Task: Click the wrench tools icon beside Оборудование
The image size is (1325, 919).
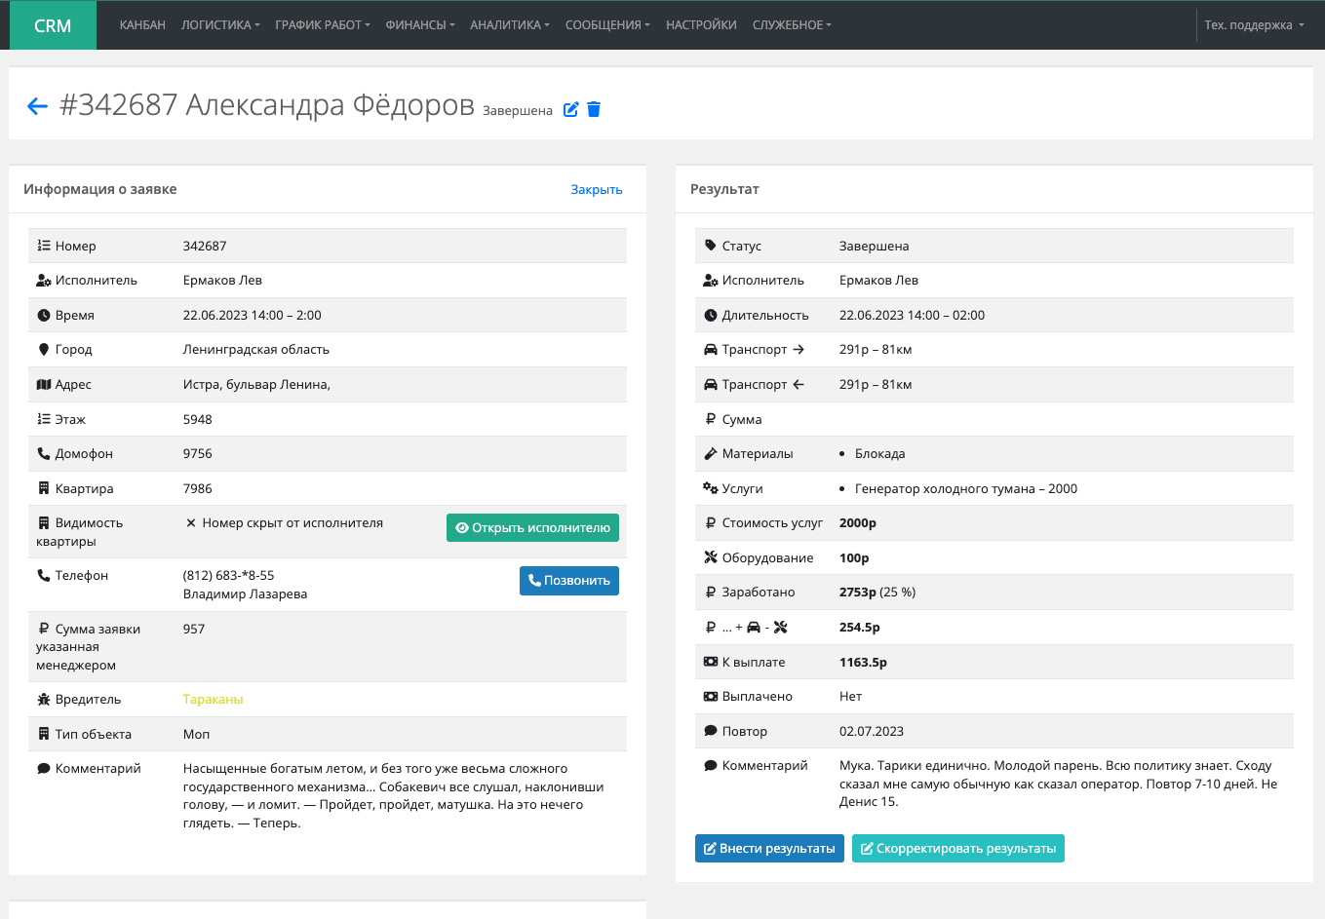Action: coord(710,557)
